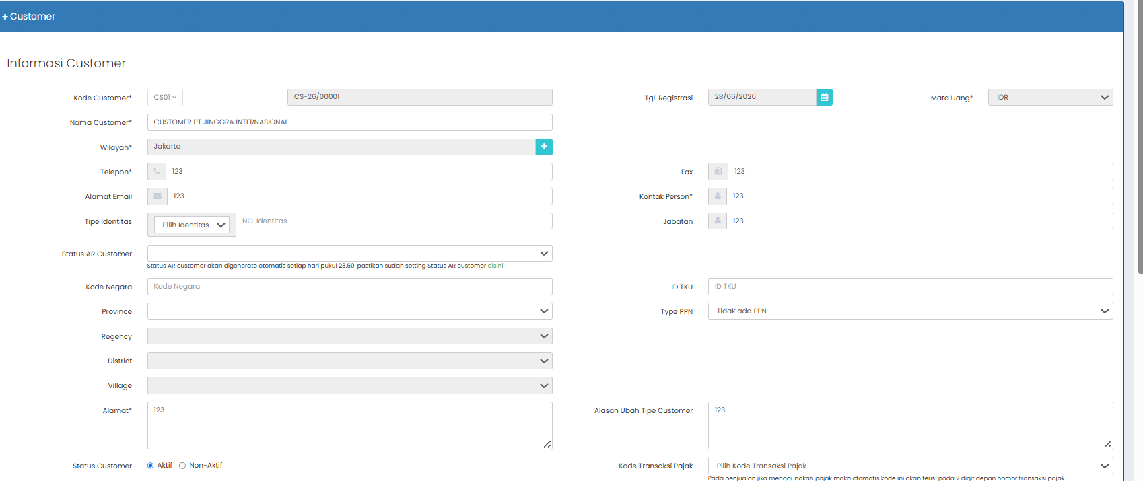Viewport: 1143px width, 481px height.
Task: Click the Kontak Person input
Action: [920, 196]
